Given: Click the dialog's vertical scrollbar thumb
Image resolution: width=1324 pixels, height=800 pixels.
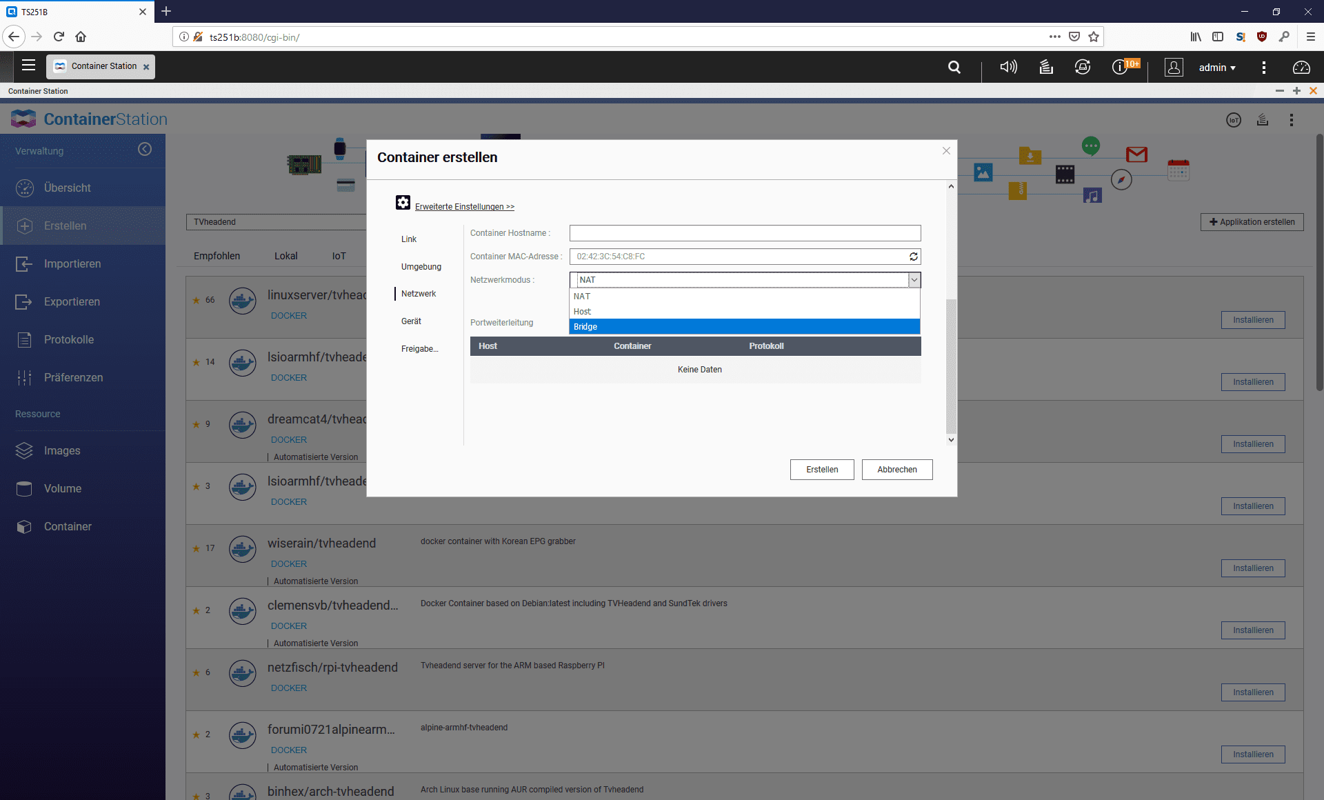Looking at the screenshot, I should click(x=951, y=366).
